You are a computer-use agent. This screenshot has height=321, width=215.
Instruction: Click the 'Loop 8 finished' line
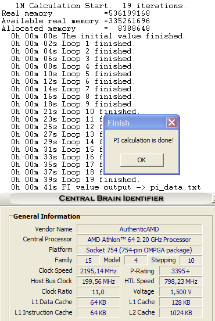(x=73, y=97)
